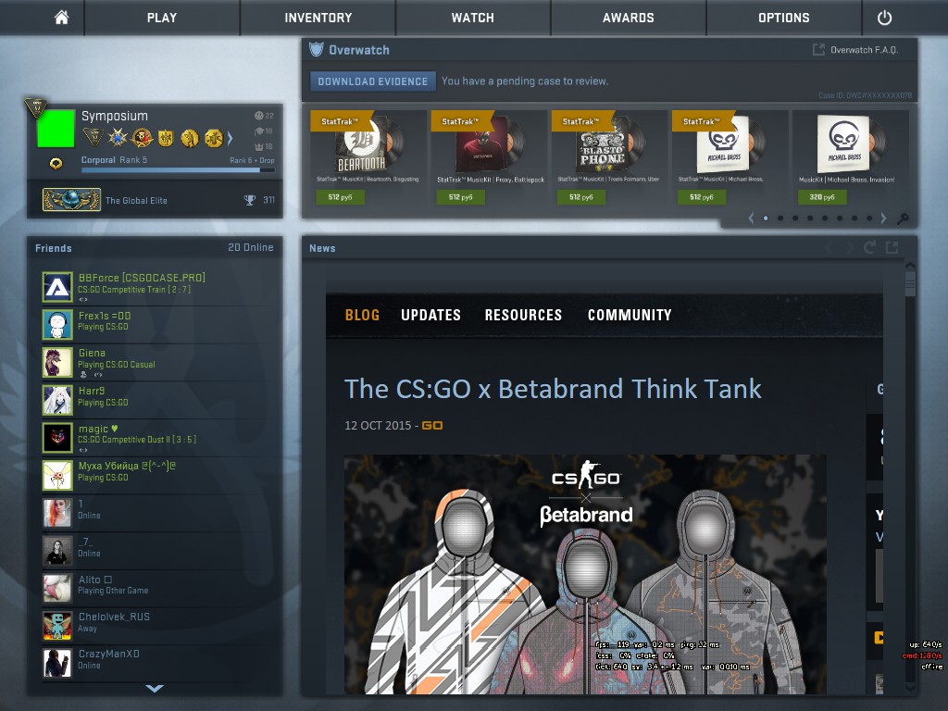Buy Beartooth music kit for 512 руб
Image resolution: width=948 pixels, height=711 pixels.
[x=340, y=197]
